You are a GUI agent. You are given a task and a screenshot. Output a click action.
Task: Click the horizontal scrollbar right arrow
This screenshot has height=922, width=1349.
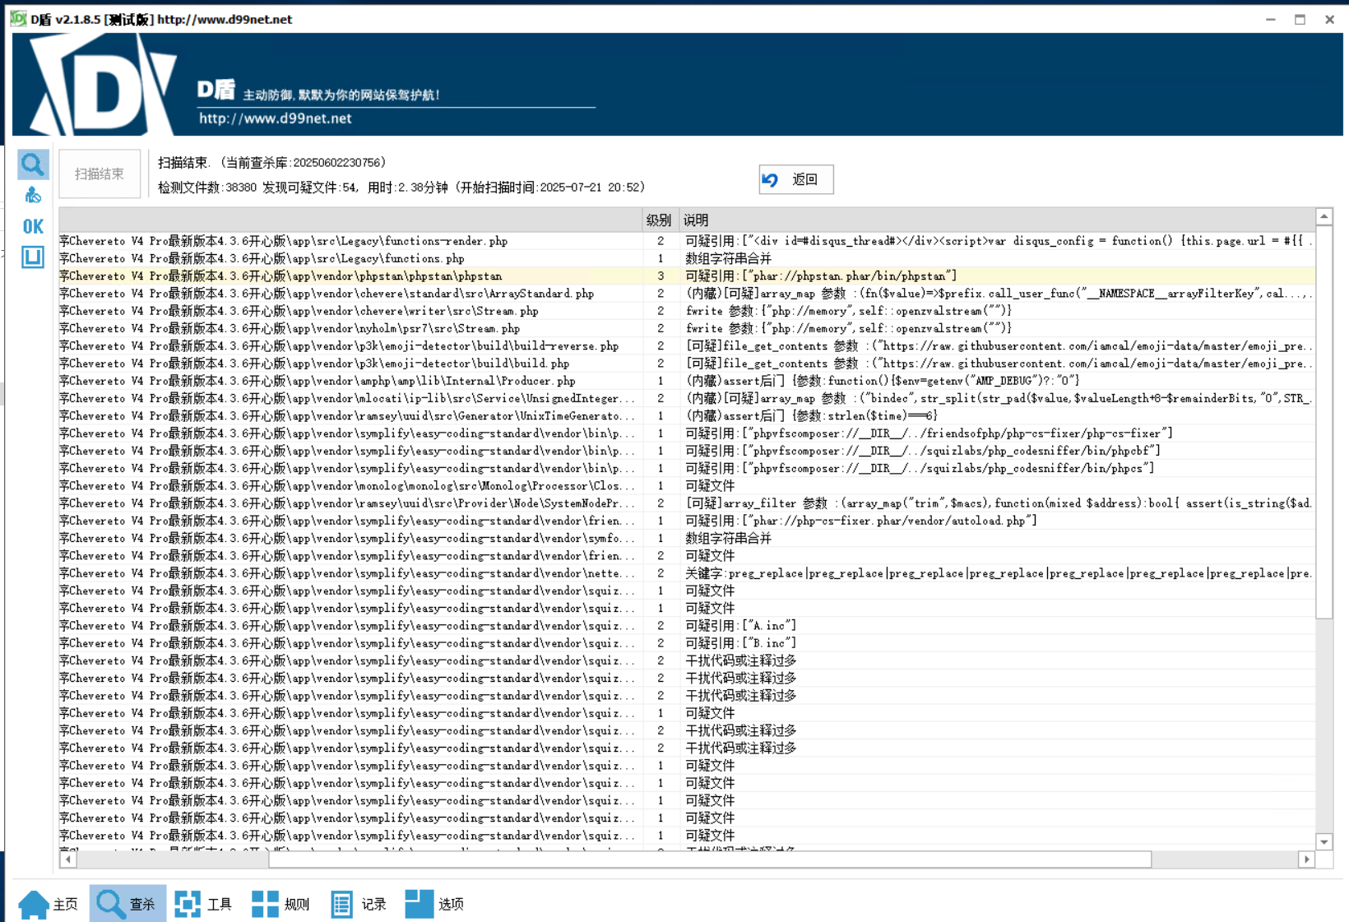(1306, 859)
